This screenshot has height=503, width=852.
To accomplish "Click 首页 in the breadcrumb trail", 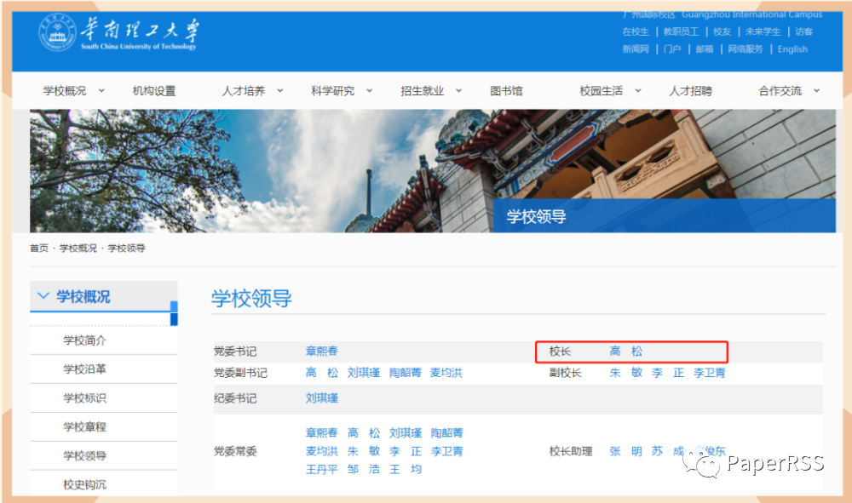I will click(39, 248).
